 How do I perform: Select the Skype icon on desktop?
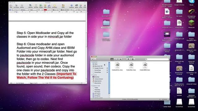pos(192,3)
